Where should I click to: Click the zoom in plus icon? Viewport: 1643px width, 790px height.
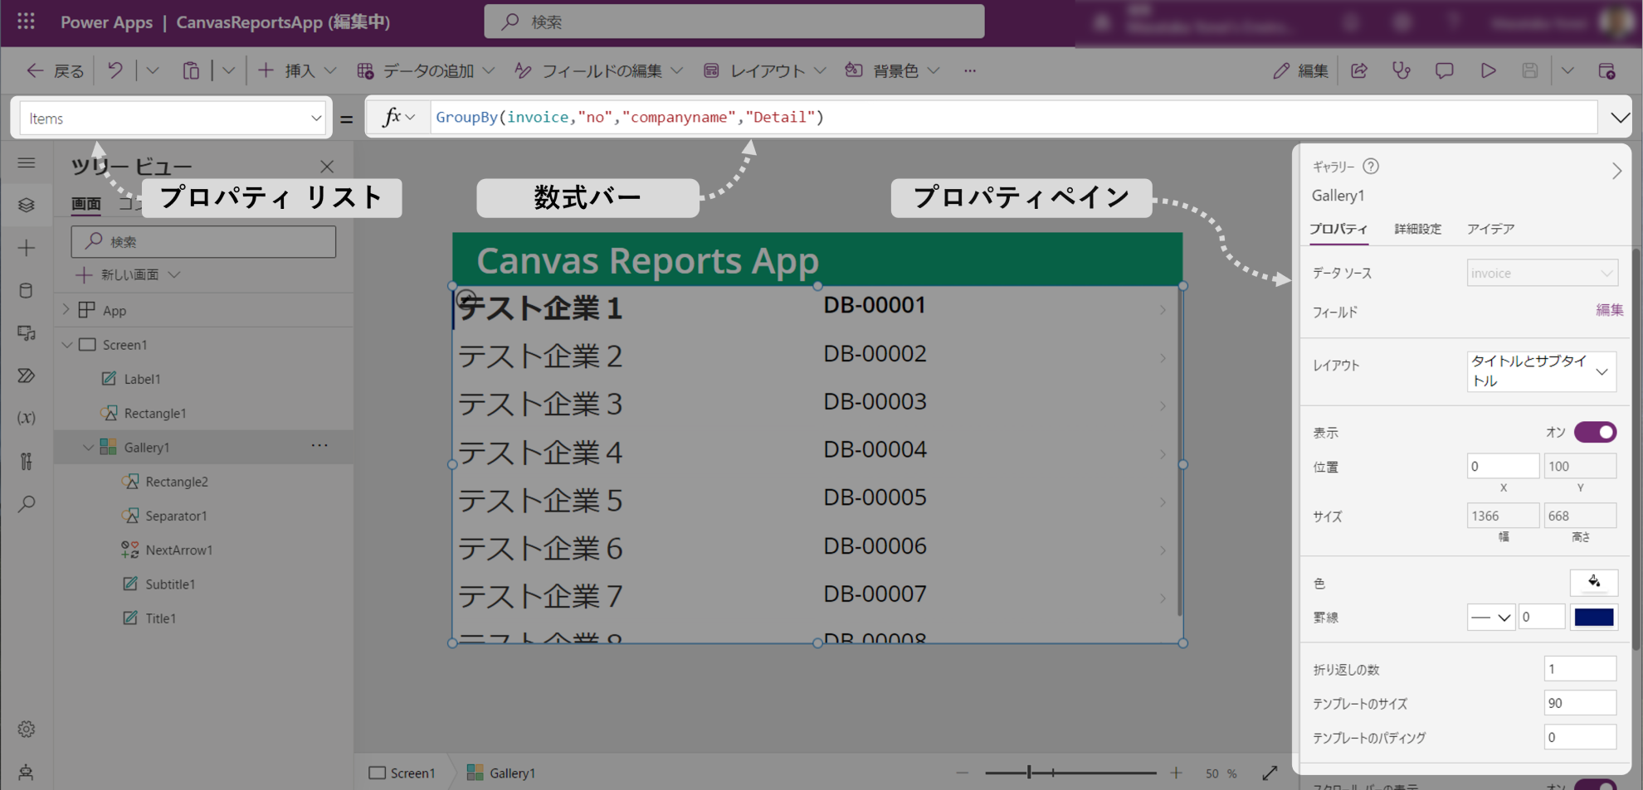(x=1177, y=773)
